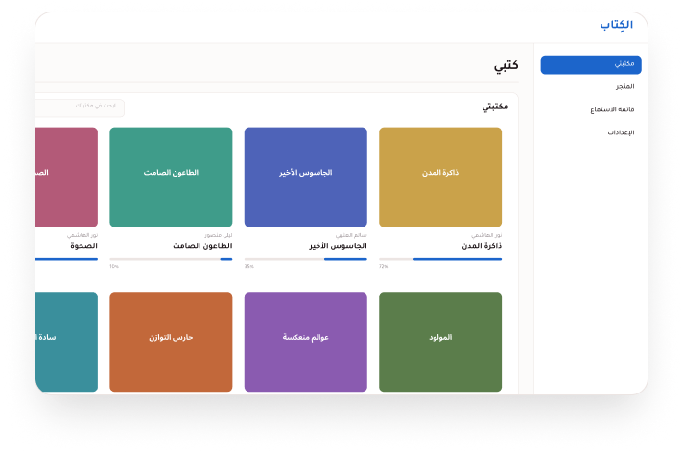Open the pink الصحوة book cover
Image resolution: width=683 pixels, height=453 pixels.
pyautogui.click(x=66, y=177)
